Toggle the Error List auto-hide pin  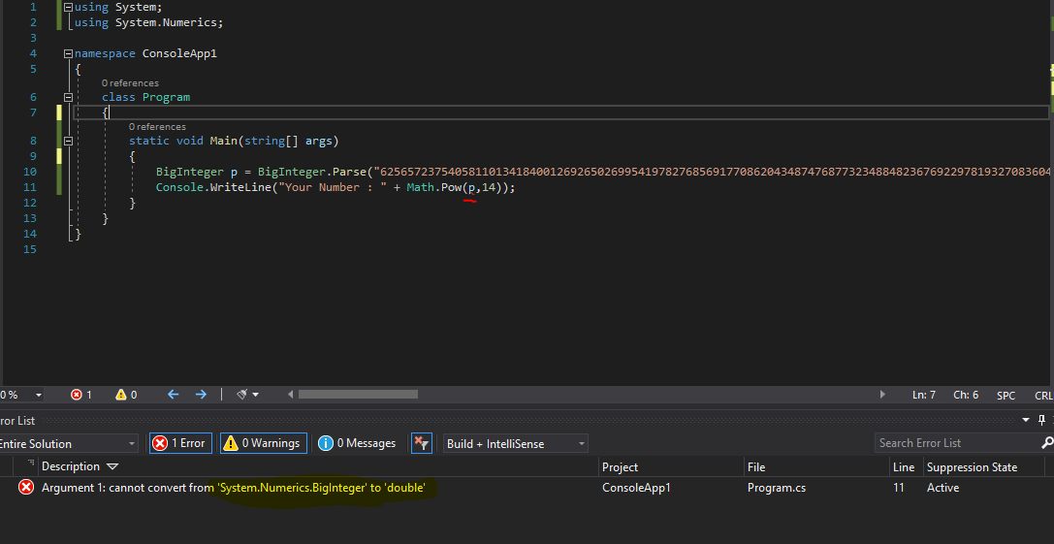pos(1042,420)
